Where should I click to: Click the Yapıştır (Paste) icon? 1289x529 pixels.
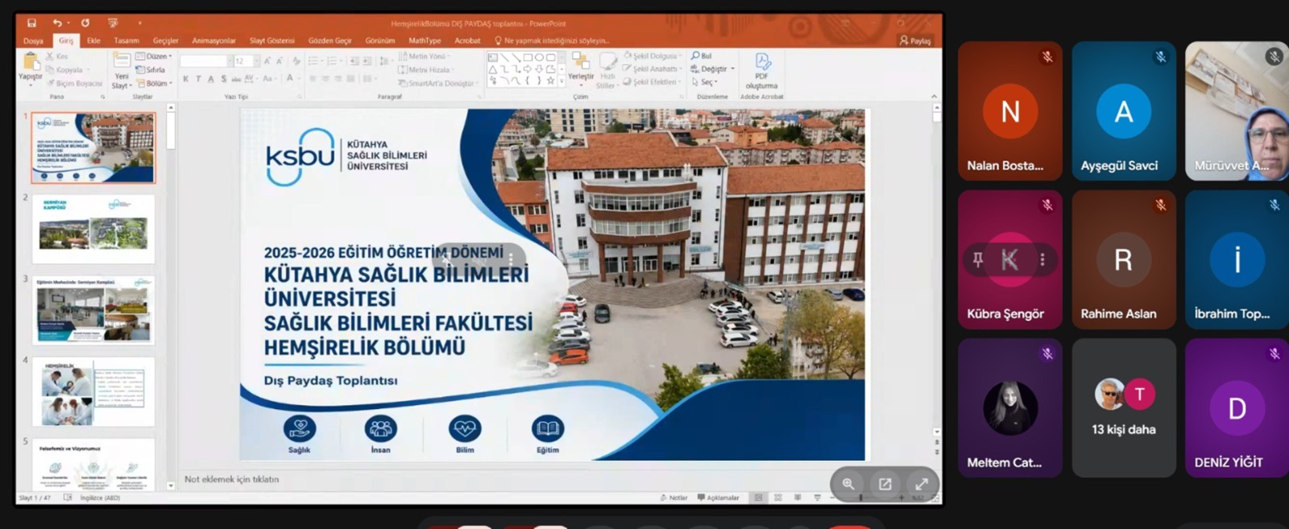(x=31, y=67)
